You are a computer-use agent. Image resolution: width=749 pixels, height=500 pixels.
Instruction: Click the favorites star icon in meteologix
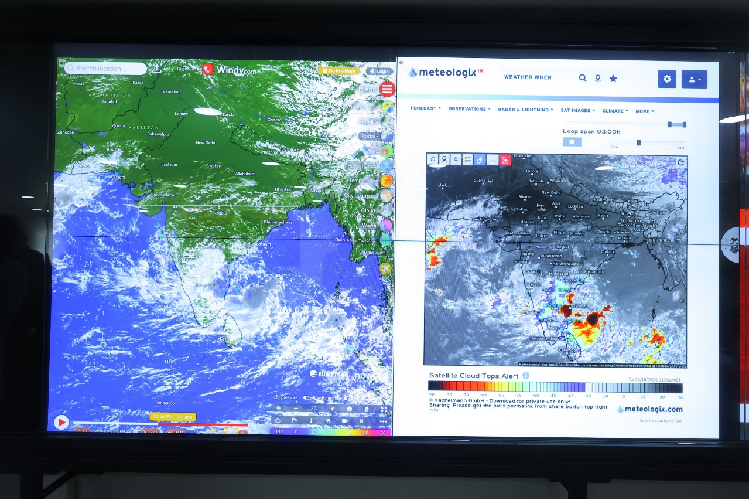[613, 78]
